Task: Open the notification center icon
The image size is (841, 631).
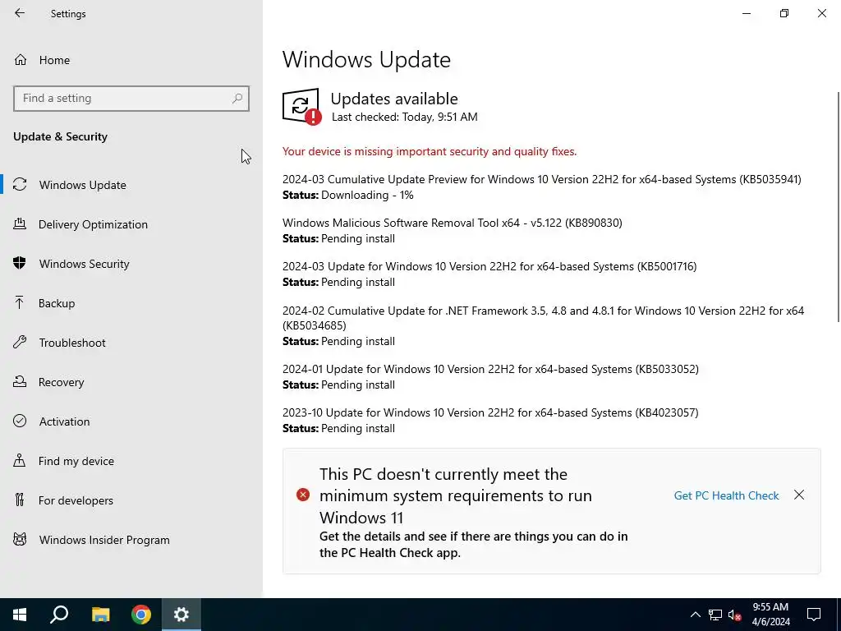Action: pos(814,615)
